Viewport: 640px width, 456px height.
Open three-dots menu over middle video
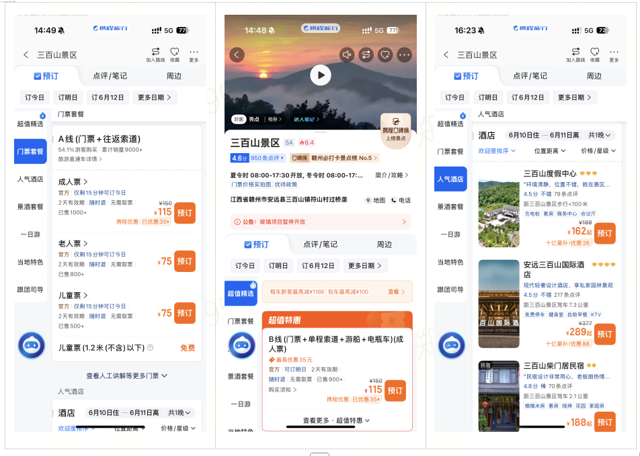405,54
